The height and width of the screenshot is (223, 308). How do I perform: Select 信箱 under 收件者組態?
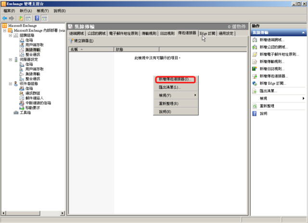[29, 89]
